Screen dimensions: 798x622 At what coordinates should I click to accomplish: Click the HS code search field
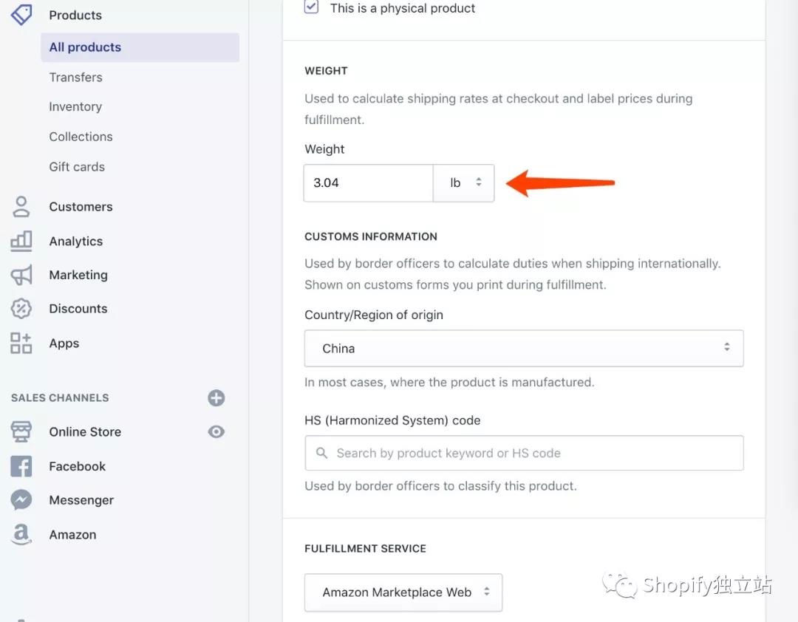click(x=523, y=453)
